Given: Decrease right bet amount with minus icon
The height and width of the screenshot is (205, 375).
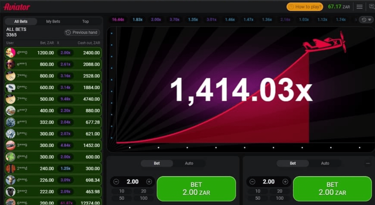Looking at the screenshot, I should 253,182.
